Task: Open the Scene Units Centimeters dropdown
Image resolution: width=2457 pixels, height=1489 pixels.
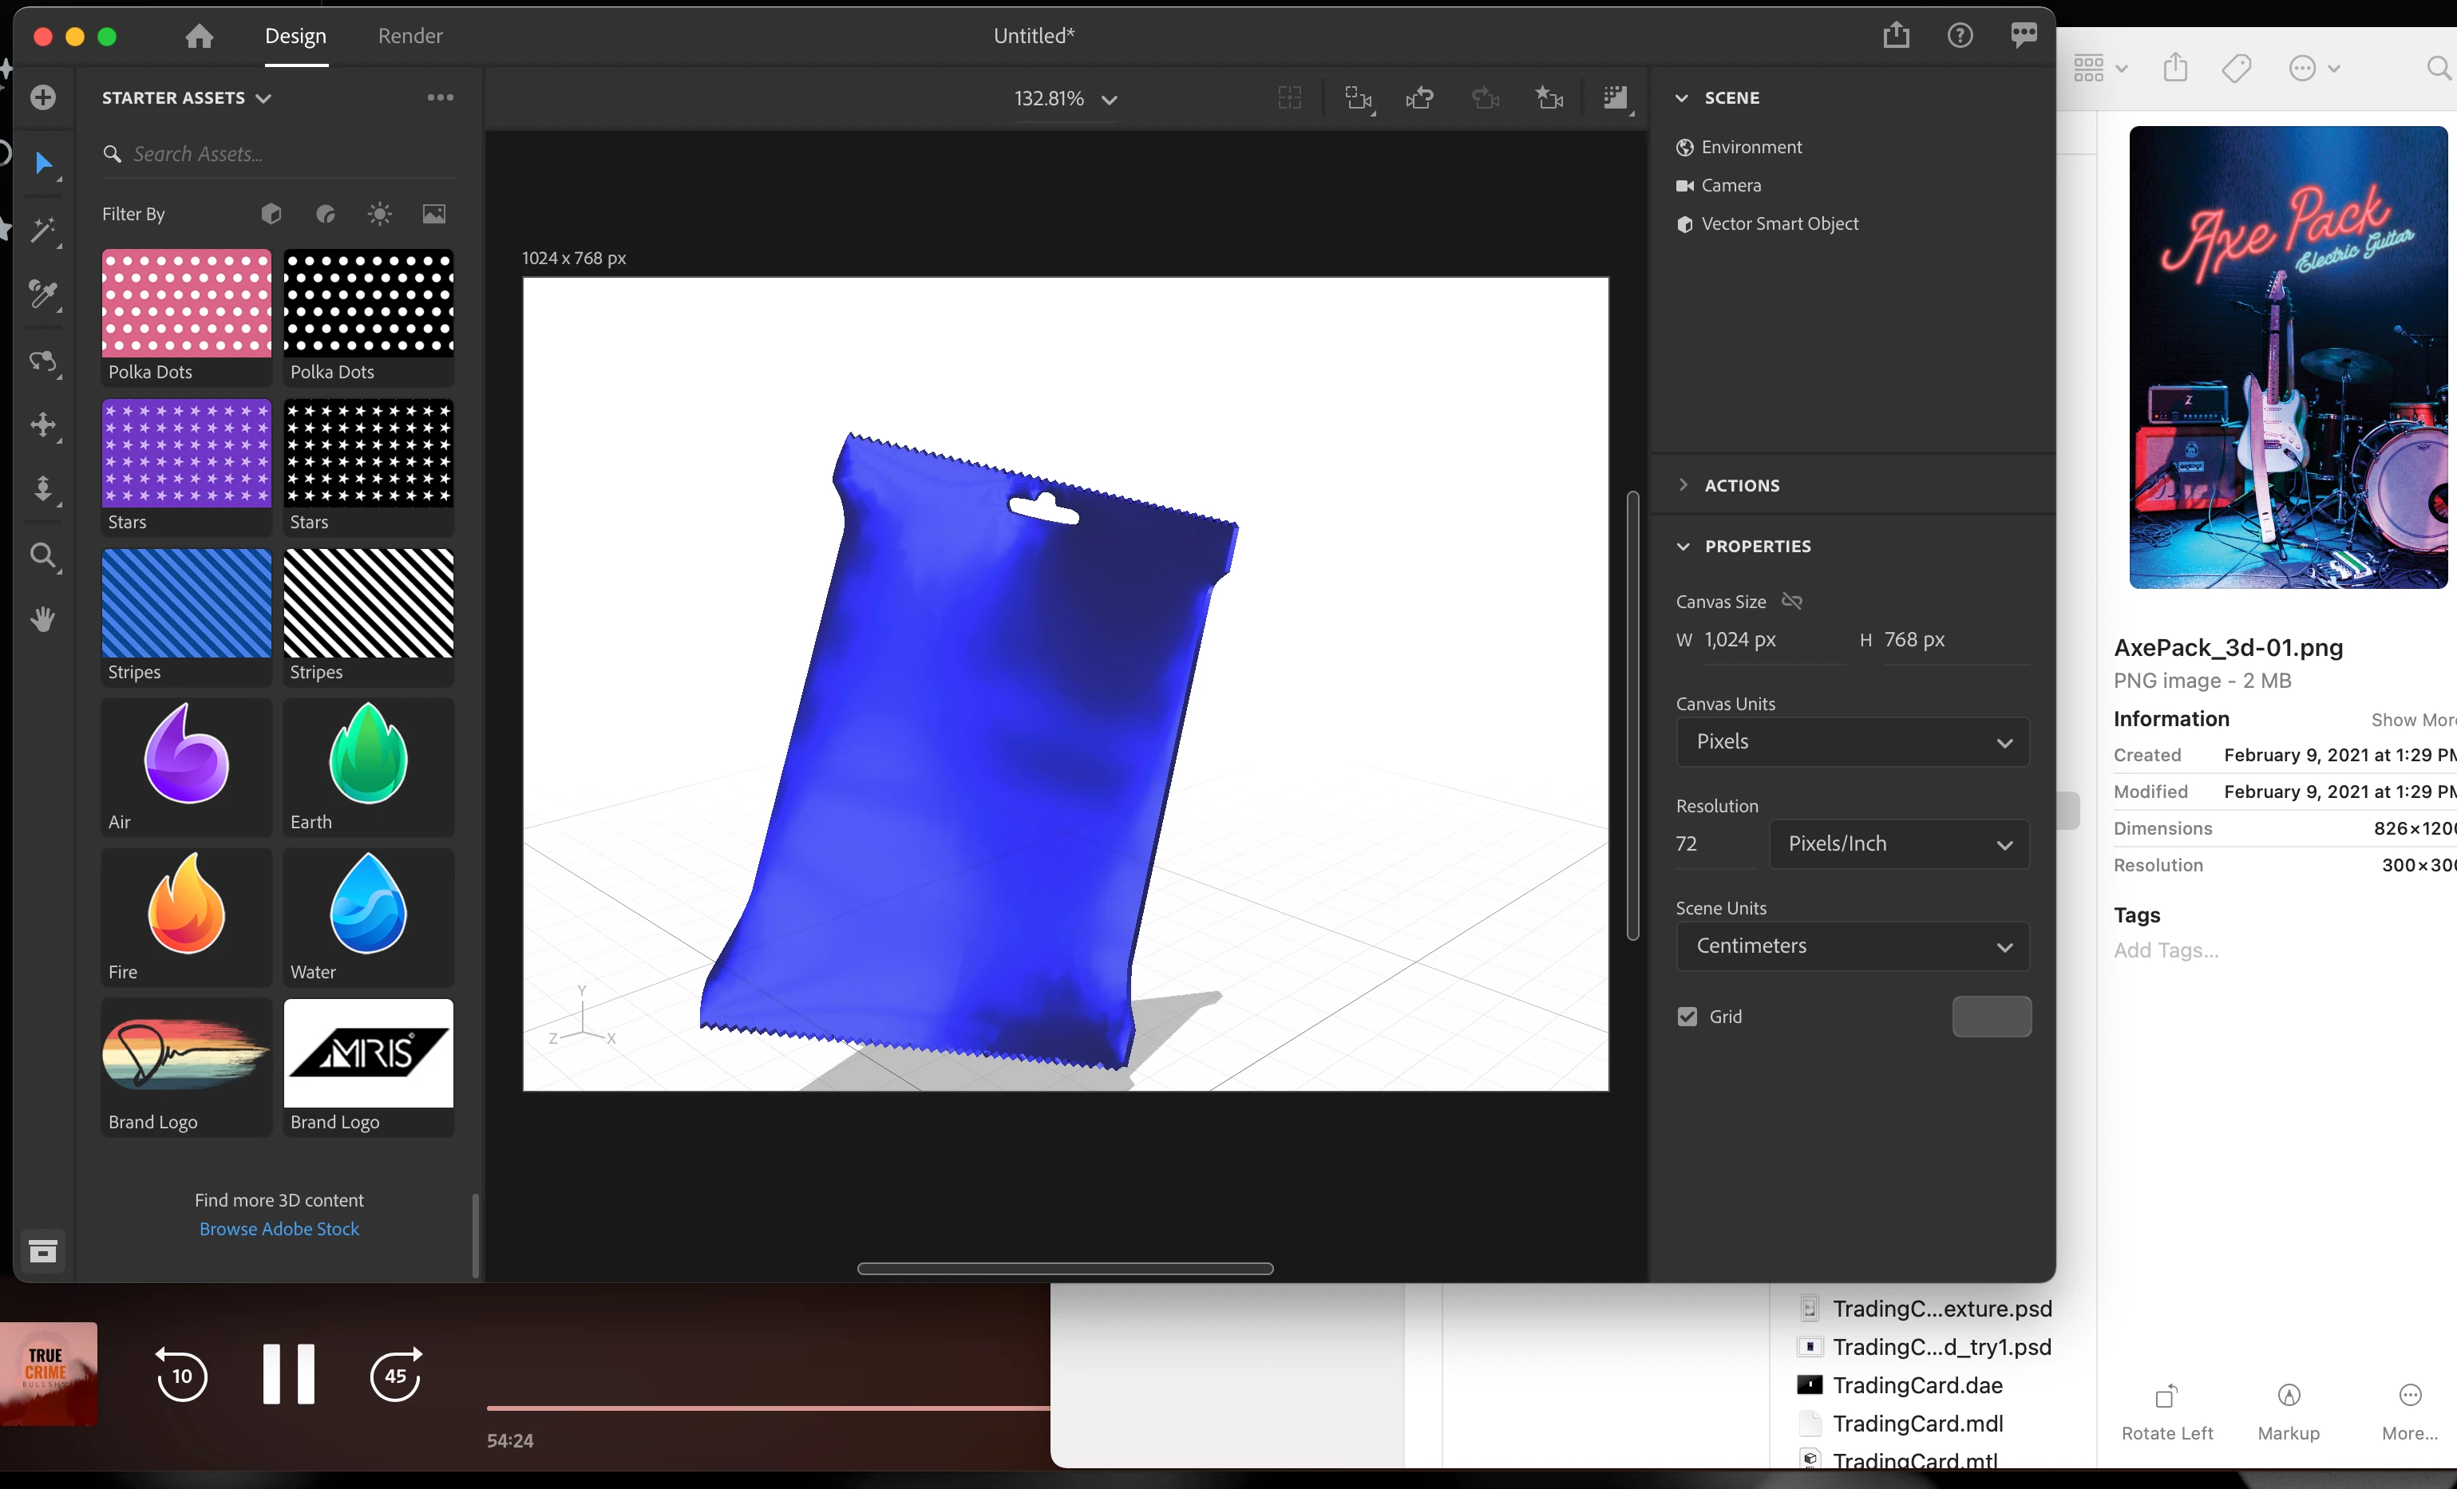Action: [x=1852, y=946]
